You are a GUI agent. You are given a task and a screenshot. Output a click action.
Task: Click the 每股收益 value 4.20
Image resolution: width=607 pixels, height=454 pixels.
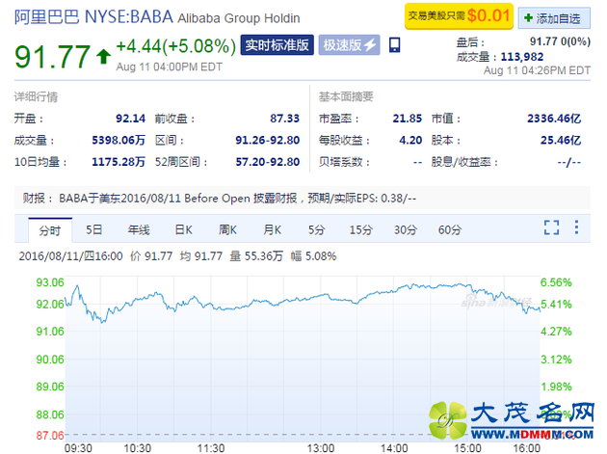[x=410, y=140]
